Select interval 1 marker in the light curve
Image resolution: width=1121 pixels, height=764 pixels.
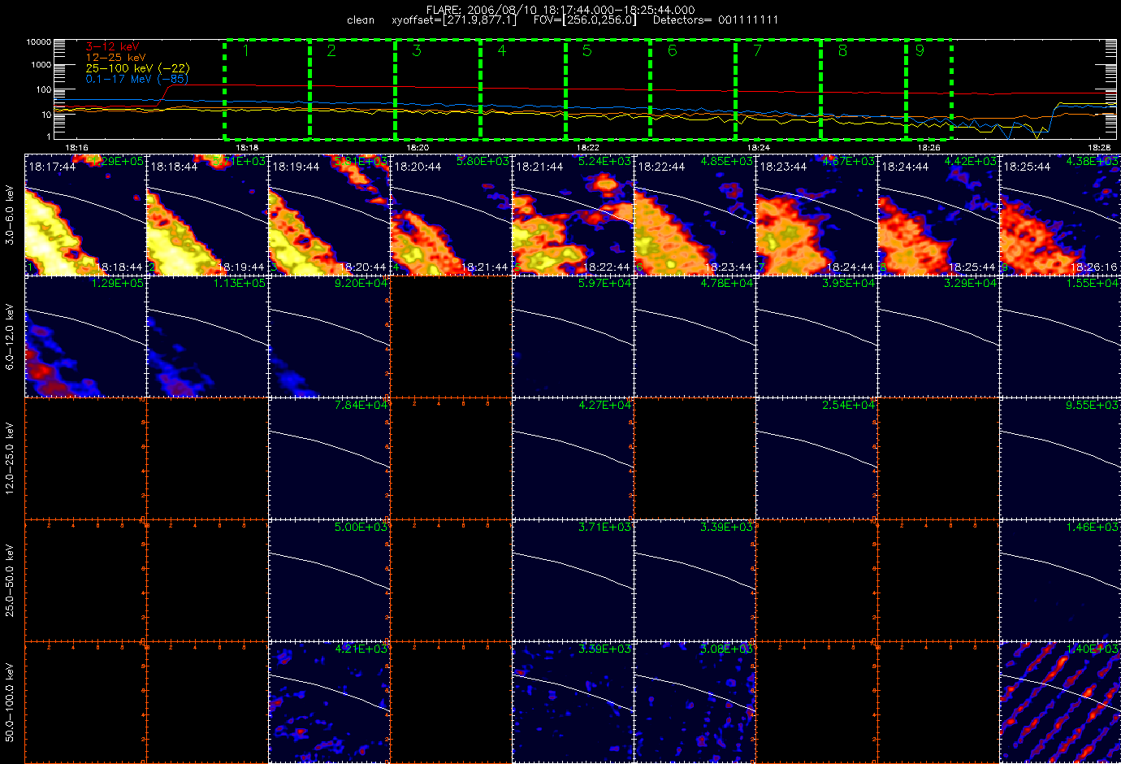click(245, 50)
